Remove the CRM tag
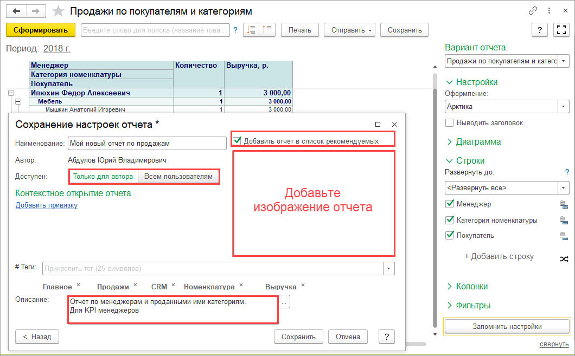The height and width of the screenshot is (356, 575). click(x=173, y=285)
